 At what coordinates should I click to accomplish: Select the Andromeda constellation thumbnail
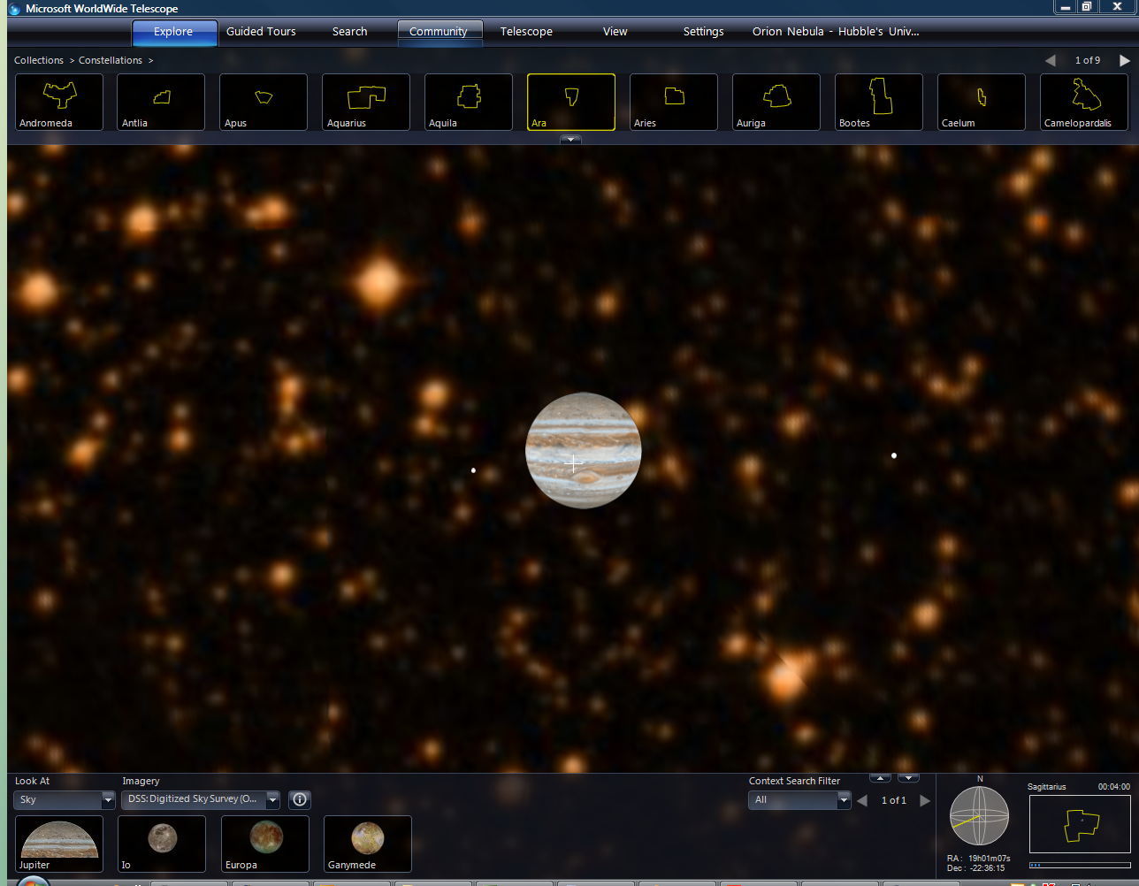tap(59, 102)
